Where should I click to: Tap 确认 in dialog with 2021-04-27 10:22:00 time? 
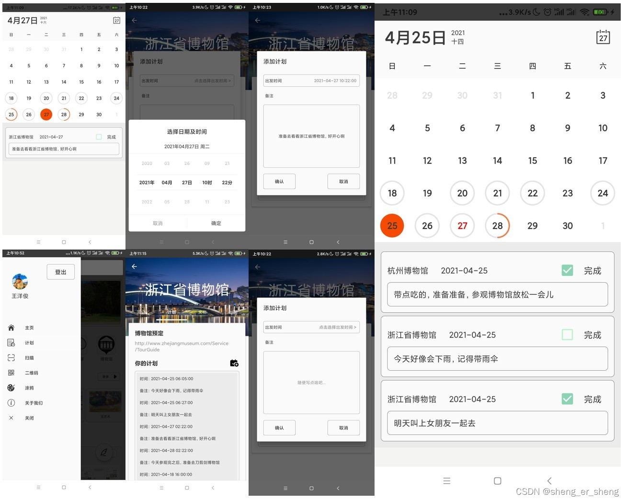tap(279, 182)
